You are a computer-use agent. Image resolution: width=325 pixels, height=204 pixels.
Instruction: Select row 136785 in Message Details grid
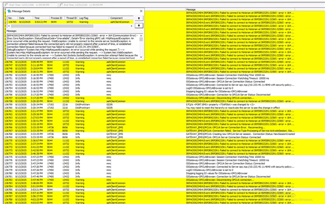click(70, 22)
